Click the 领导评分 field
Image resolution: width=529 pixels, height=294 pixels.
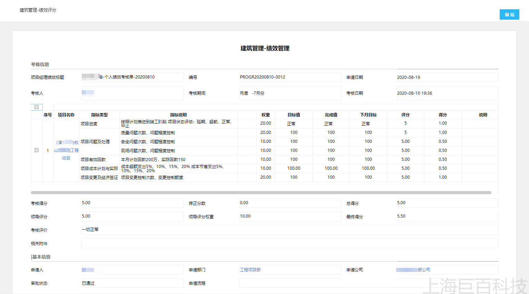point(132,216)
